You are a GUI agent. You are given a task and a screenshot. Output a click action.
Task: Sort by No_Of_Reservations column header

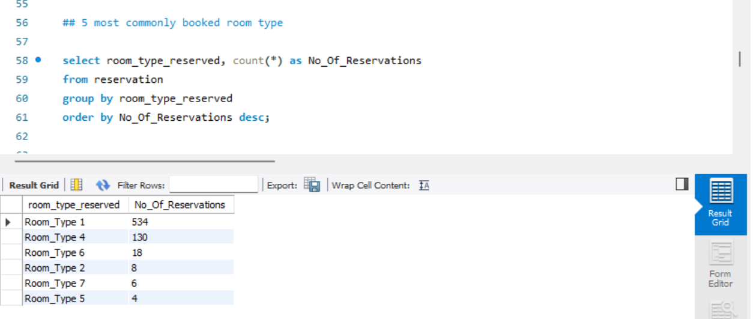click(180, 205)
